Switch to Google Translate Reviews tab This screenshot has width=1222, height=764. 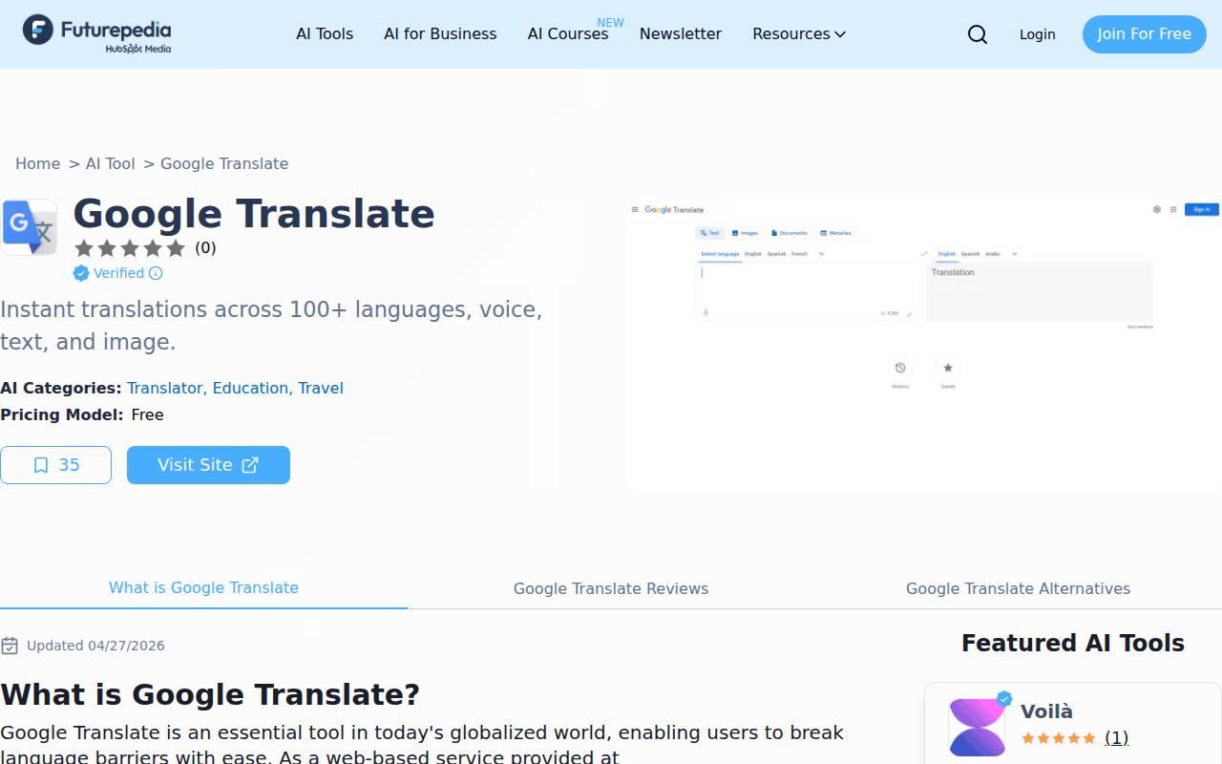click(611, 588)
